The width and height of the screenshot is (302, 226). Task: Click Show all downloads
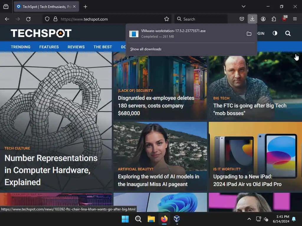146,49
